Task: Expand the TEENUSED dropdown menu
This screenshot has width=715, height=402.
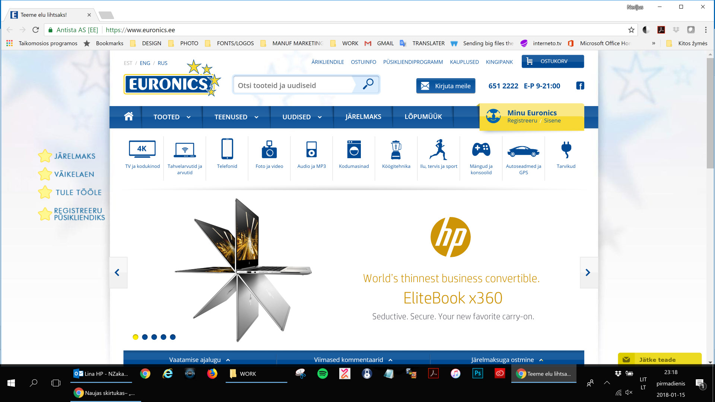Action: pos(236,117)
